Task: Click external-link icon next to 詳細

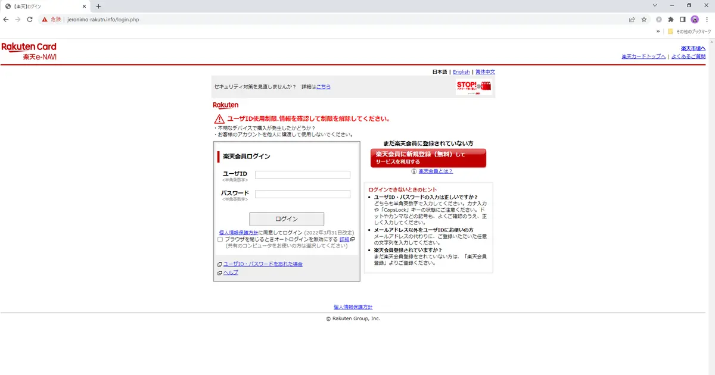Action: (x=353, y=239)
